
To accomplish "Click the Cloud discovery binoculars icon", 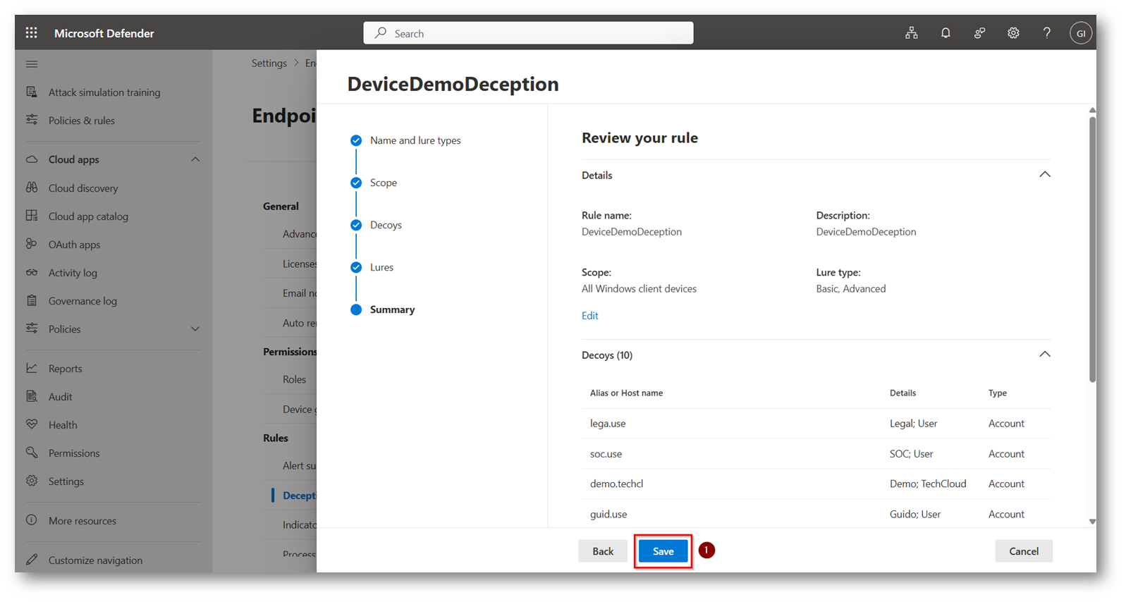I will point(32,188).
